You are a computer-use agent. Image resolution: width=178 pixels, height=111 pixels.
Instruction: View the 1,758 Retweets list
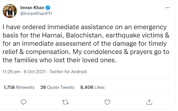click(x=19, y=87)
